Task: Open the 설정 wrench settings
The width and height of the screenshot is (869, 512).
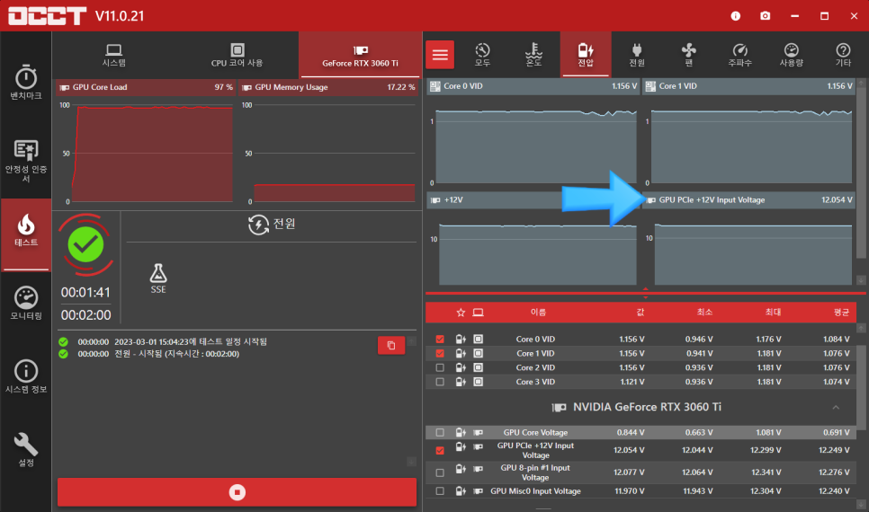Action: (25, 450)
